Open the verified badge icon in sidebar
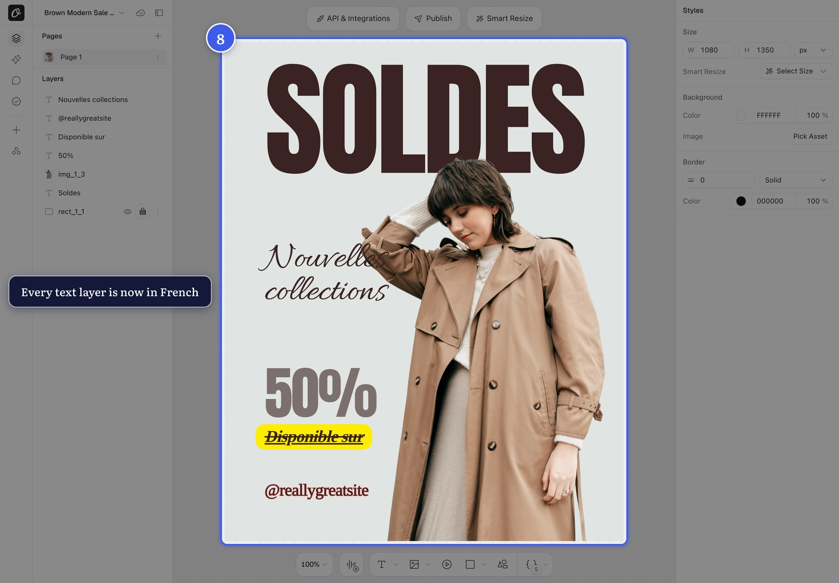The image size is (839, 583). click(16, 101)
